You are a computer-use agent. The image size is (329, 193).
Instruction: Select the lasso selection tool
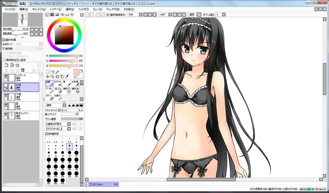[x=52, y=72]
